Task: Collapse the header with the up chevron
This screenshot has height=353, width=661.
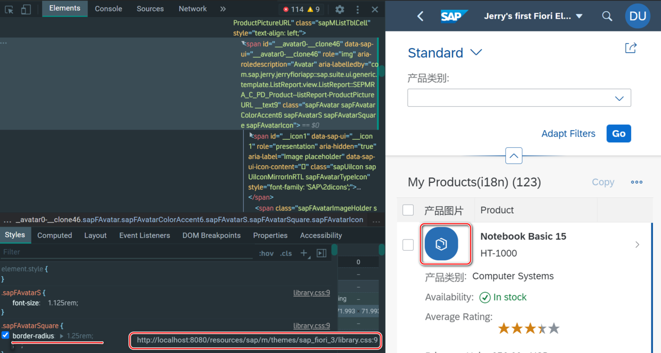Action: point(513,156)
